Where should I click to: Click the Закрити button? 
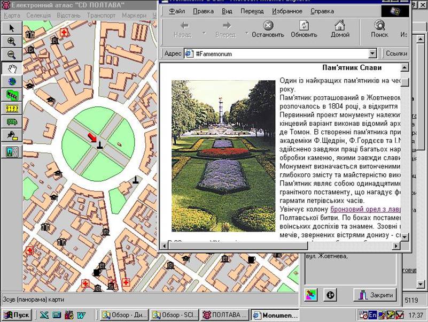376,295
